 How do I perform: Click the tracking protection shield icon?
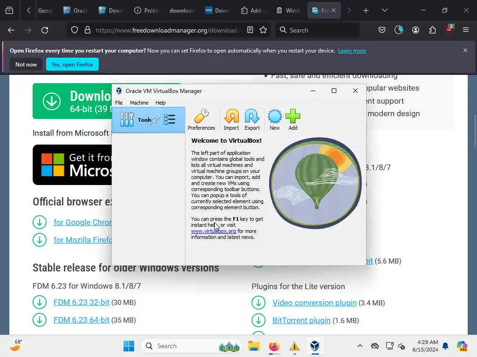pos(75,30)
